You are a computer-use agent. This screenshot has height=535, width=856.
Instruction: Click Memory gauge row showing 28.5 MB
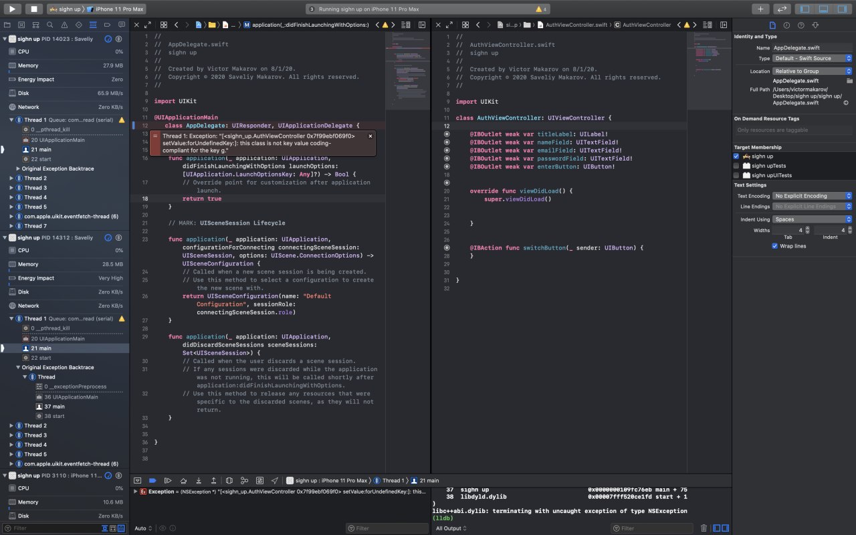point(65,264)
